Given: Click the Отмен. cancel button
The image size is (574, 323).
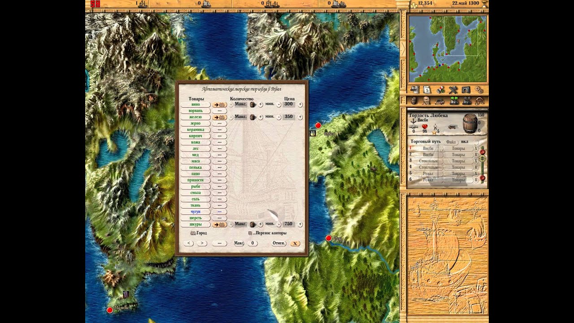Looking at the screenshot, I should (279, 243).
